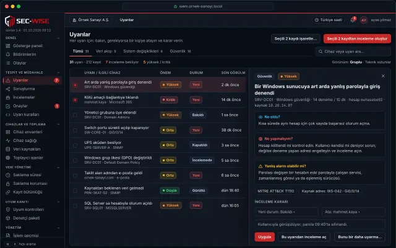Switch to the Veri akışı tab
This screenshot has height=248, width=396.
[106, 51]
